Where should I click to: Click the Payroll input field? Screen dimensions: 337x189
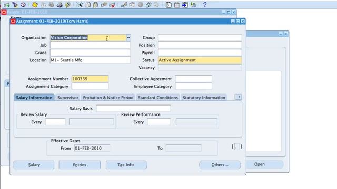pos(200,52)
